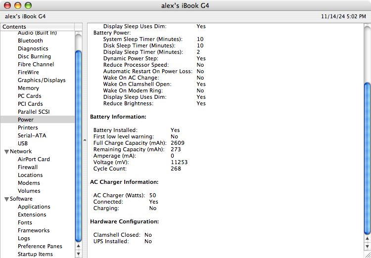The width and height of the screenshot is (371, 258).
Task: Open Applications under Software
Action: pyautogui.click(x=34, y=207)
